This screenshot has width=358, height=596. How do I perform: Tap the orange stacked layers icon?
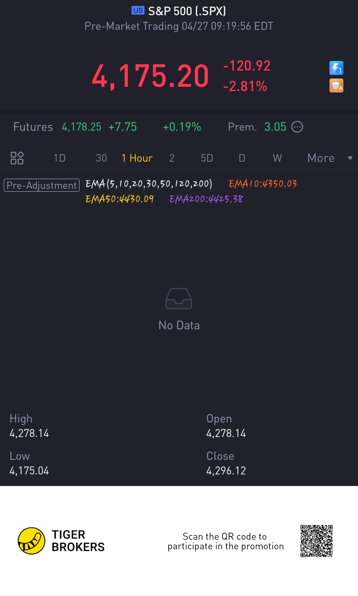(x=336, y=85)
